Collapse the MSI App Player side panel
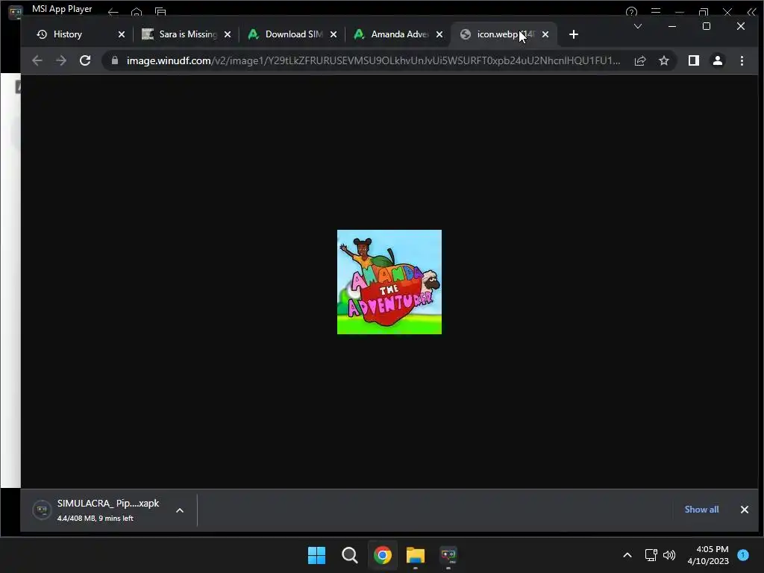 752,12
